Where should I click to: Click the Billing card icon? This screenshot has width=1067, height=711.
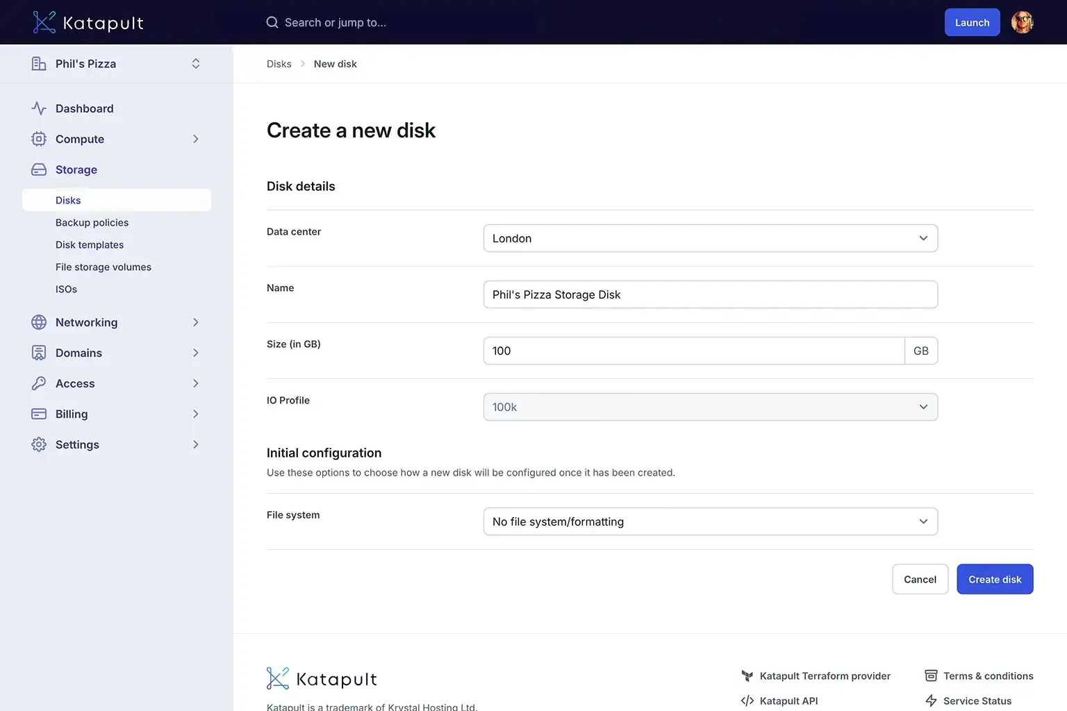[x=38, y=414]
